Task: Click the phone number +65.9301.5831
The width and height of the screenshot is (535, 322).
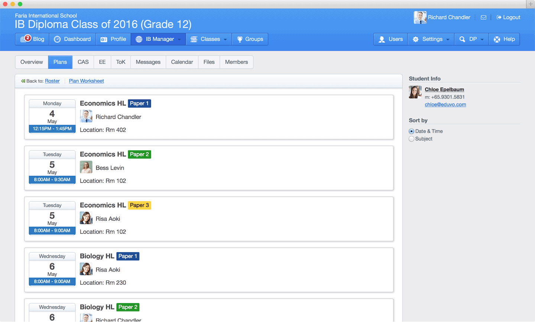Action: [448, 97]
